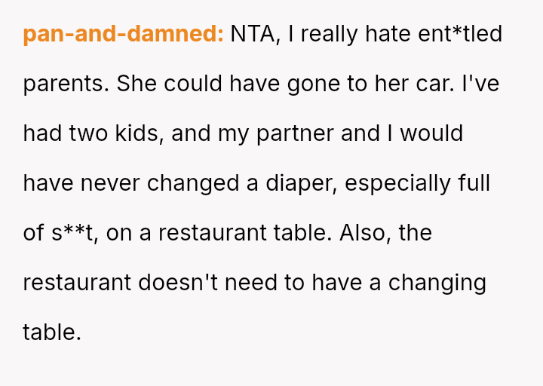
Task: Click the word She
Action: 137,84
